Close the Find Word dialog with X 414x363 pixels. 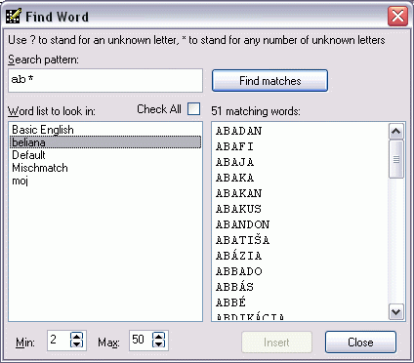pos(397,16)
